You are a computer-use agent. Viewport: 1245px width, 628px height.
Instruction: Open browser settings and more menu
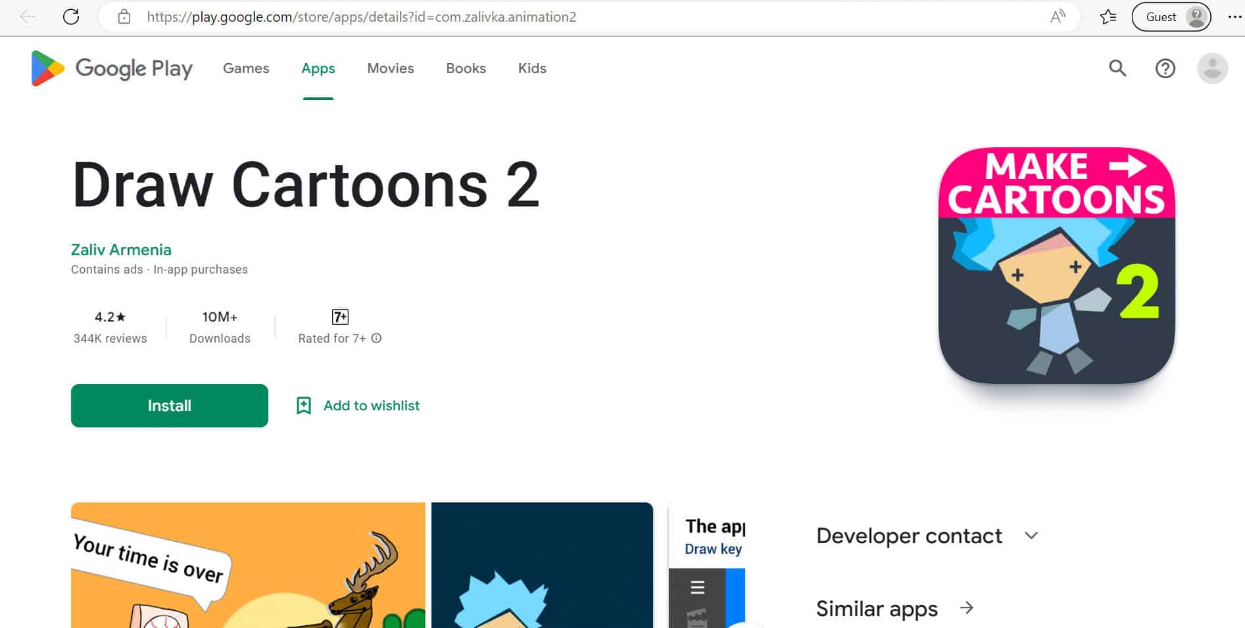1234,17
